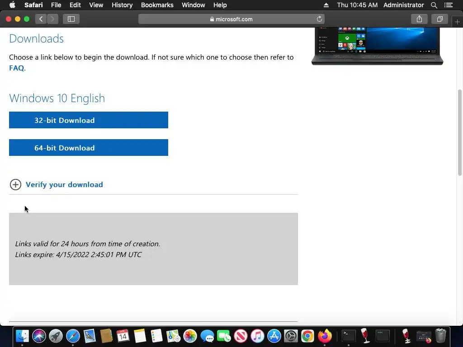Open the Help menu
Screen dimensions: 463x347
click(x=220, y=5)
